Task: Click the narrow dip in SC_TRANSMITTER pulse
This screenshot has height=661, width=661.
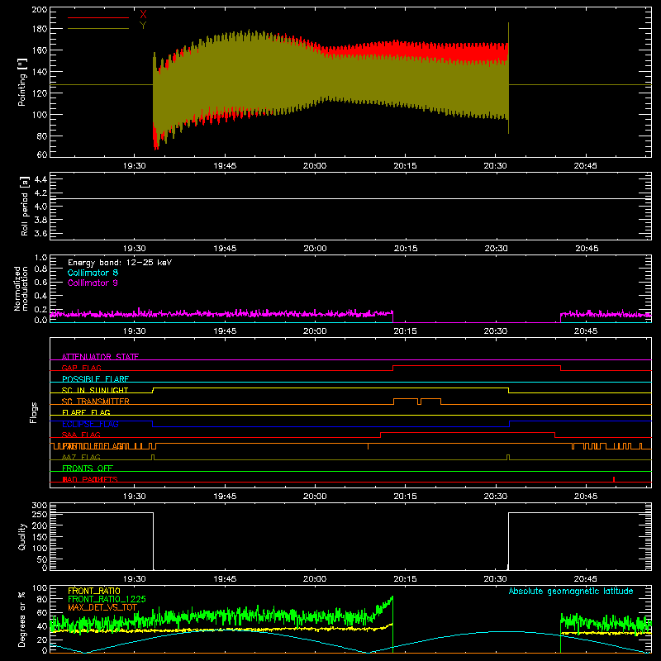Action: pyautogui.click(x=419, y=402)
